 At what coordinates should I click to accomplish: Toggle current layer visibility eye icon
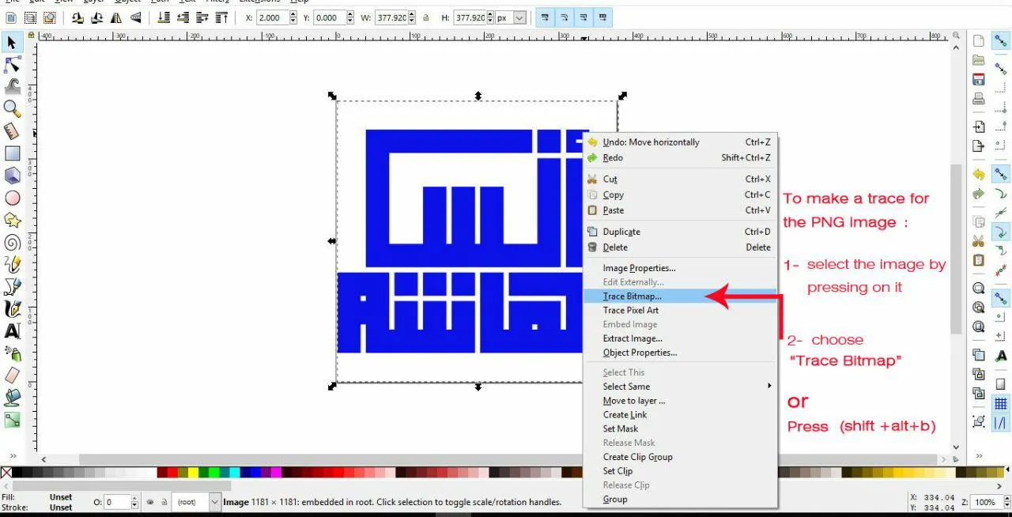click(x=149, y=502)
